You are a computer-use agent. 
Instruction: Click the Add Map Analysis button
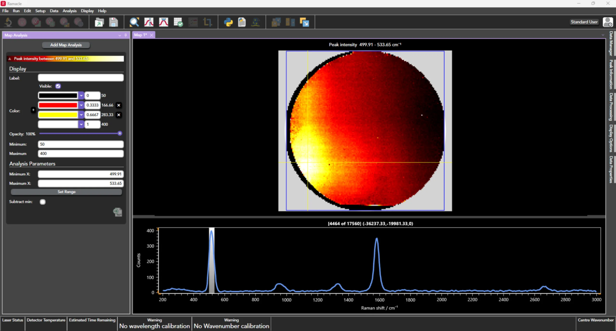66,45
